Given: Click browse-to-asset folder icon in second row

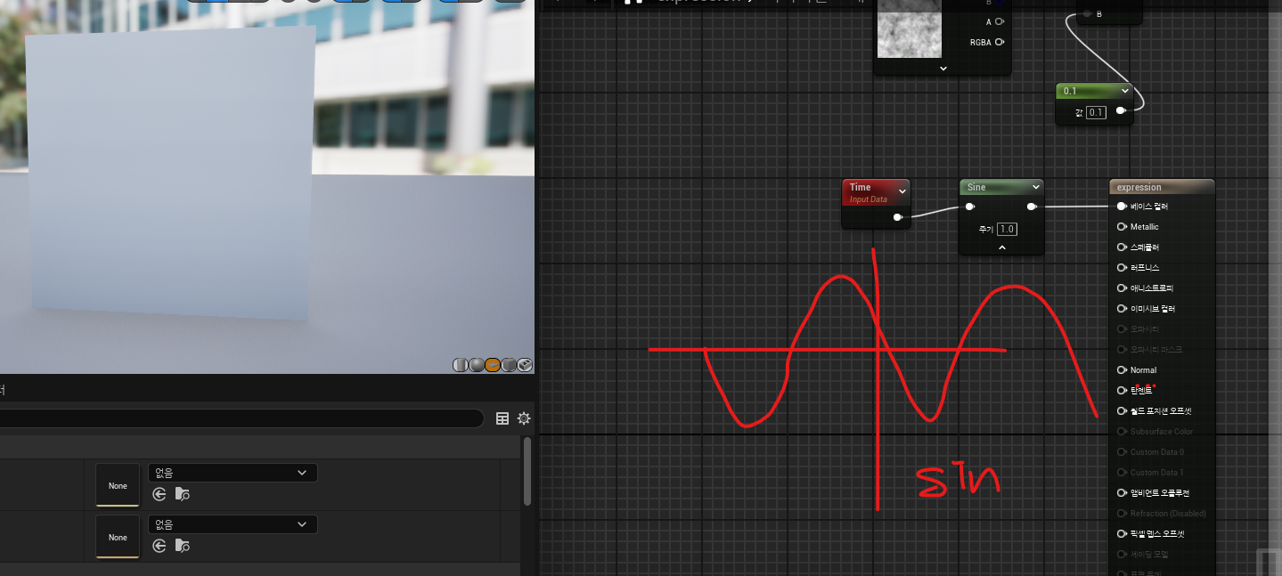Looking at the screenshot, I should tap(182, 546).
